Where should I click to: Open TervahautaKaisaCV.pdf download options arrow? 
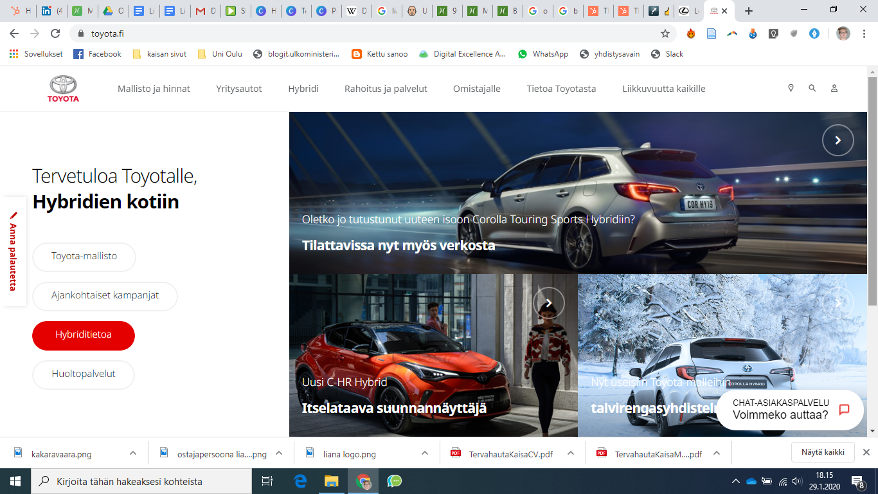pos(571,453)
